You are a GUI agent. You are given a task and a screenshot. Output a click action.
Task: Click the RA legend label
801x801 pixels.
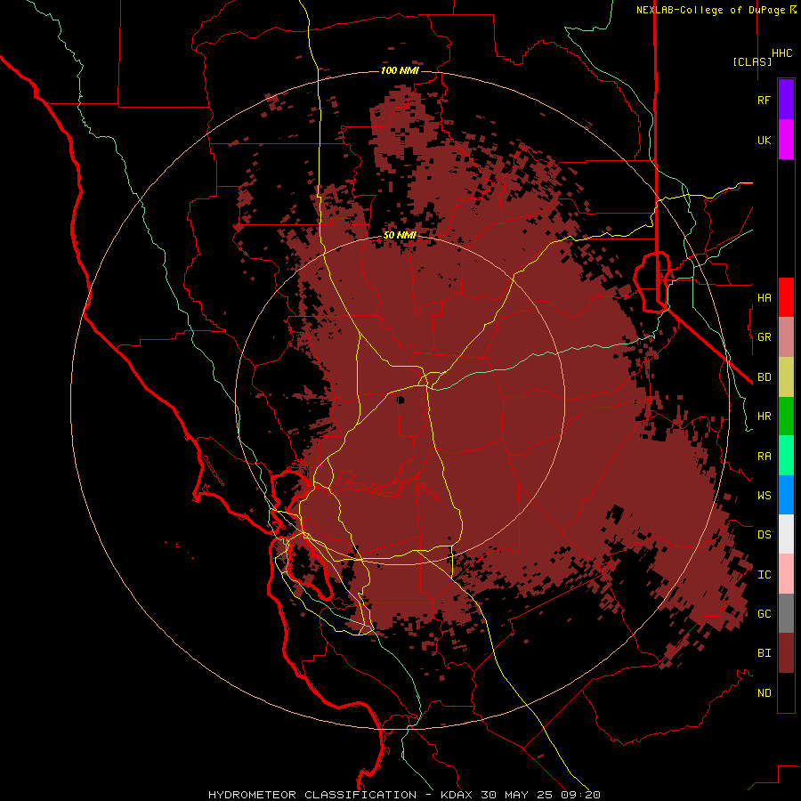(x=764, y=457)
